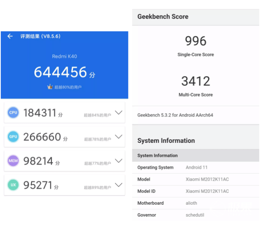Image resolution: width=260 pixels, height=225 pixels.
Task: Click the memory score value 98214
Action: click(x=38, y=161)
